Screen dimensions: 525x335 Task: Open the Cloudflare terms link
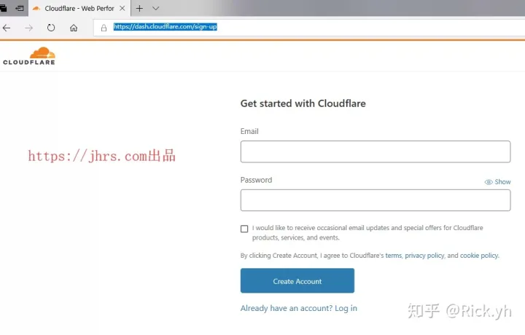tap(394, 256)
